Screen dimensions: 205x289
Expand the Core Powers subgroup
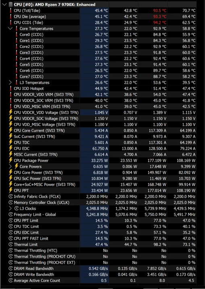click(x=10, y=166)
